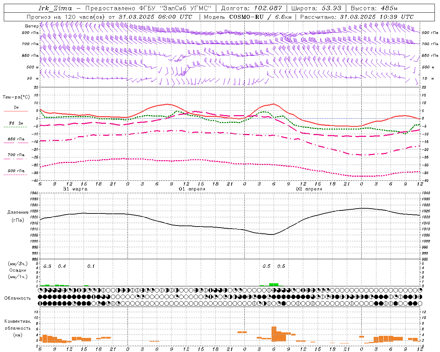Click the Облачность panel label

click(18, 298)
